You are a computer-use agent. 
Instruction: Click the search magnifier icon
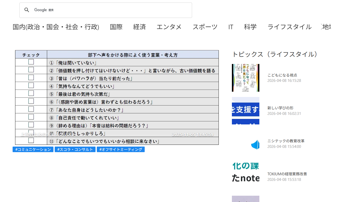click(x=27, y=10)
